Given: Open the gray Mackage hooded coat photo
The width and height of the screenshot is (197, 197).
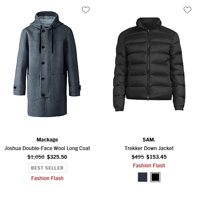Looking at the screenshot, I should tap(47, 64).
